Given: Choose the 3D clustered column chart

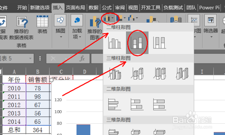Looking at the screenshot, I should tap(115, 73).
